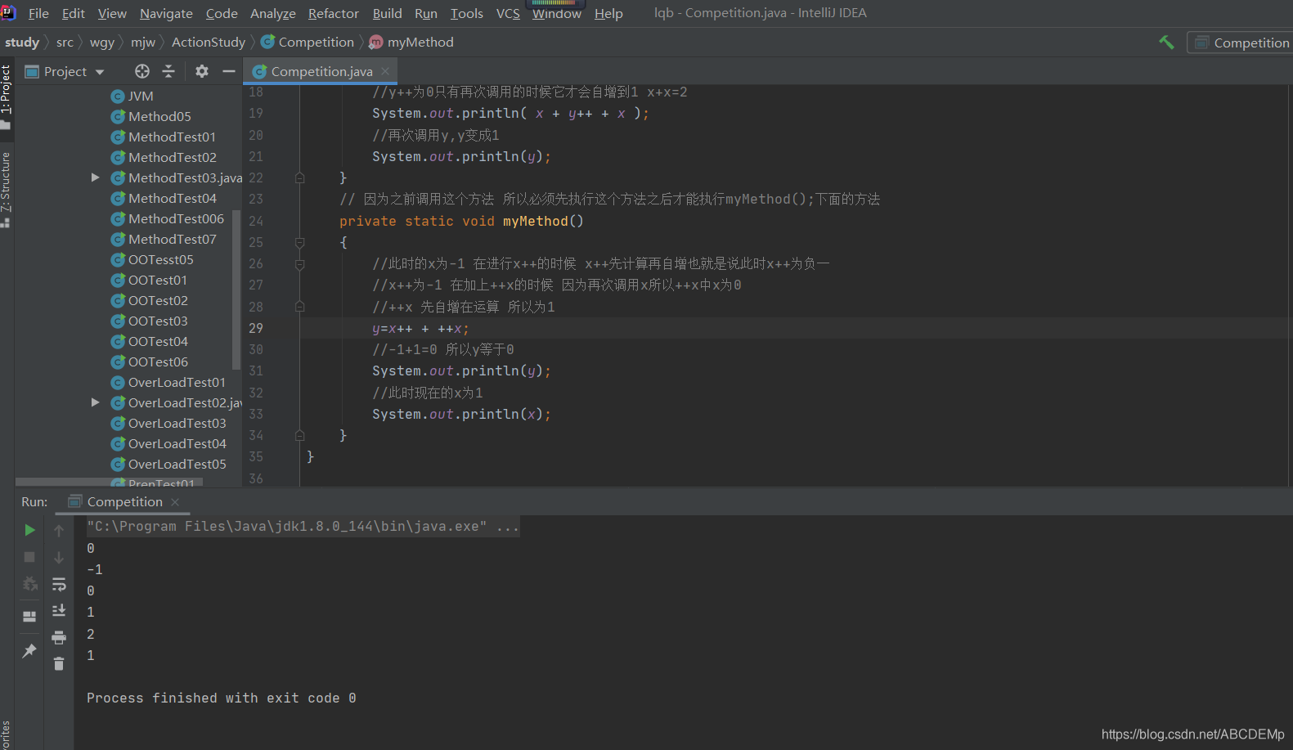Open the File menu
The width and height of the screenshot is (1293, 750).
[38, 13]
